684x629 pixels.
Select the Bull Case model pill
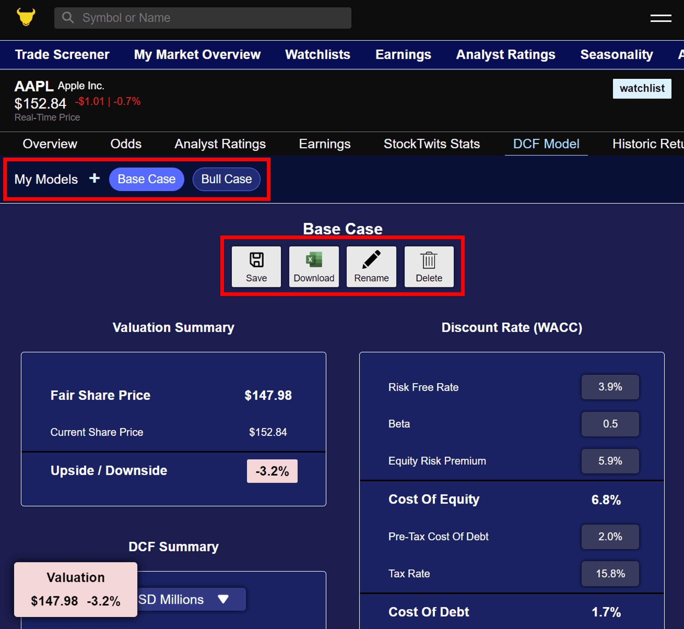[x=227, y=179]
